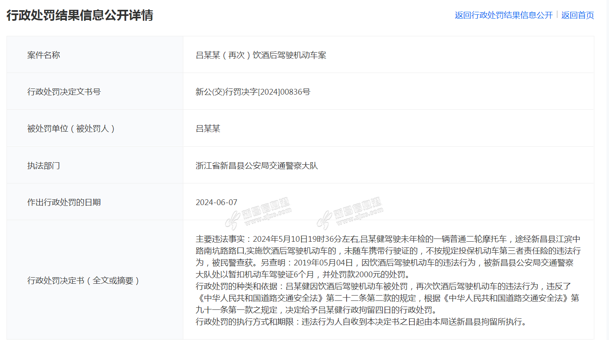Click the left 新昌信息港 watermark logo
The image size is (609, 340).
[x=258, y=214]
